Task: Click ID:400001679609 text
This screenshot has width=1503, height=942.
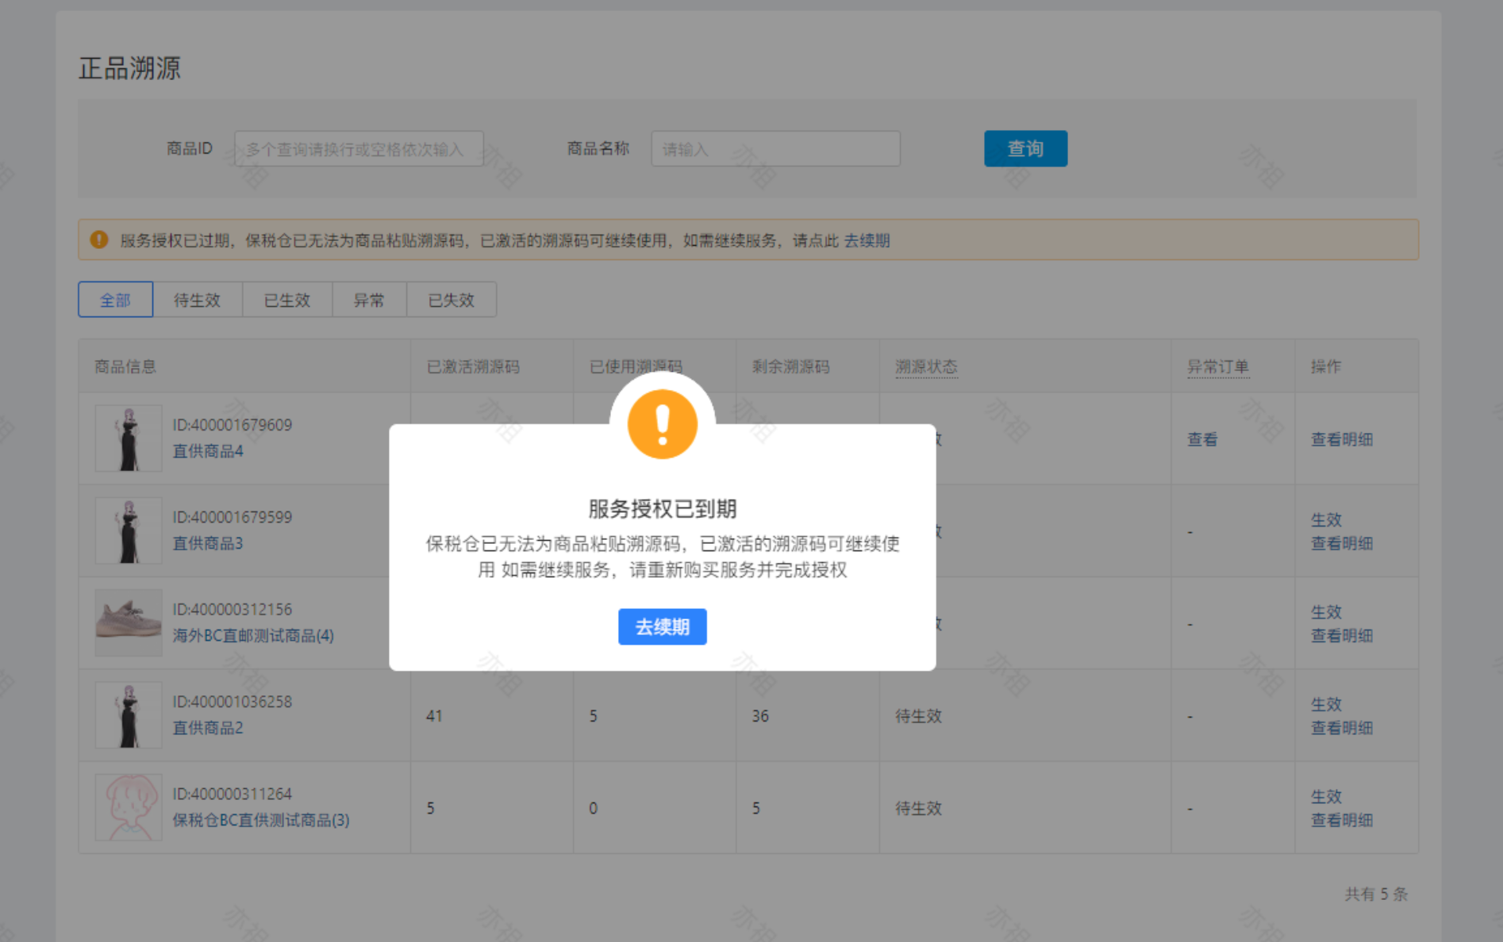Action: 233,425
